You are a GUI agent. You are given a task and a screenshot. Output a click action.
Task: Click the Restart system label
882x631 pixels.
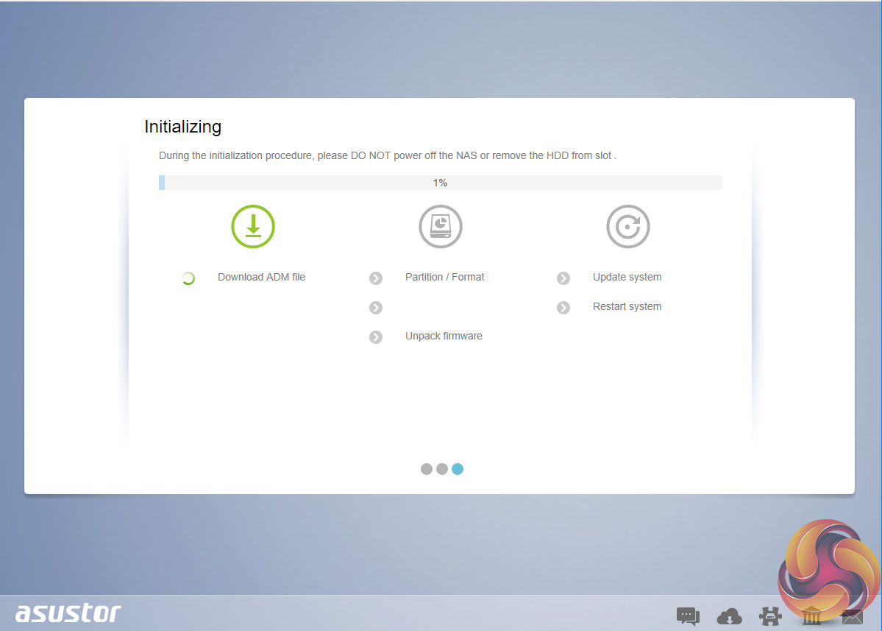[x=627, y=306]
